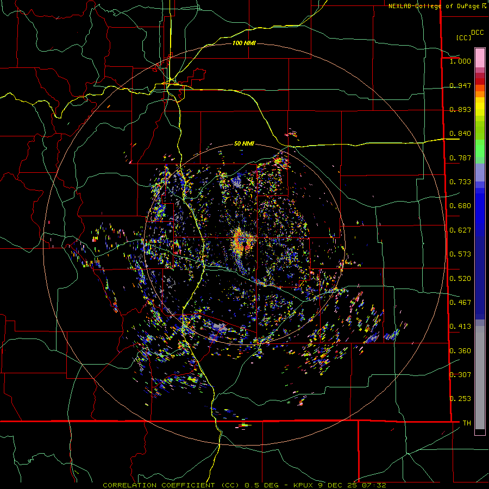Click the 50 NMI range ring label

tap(244, 144)
